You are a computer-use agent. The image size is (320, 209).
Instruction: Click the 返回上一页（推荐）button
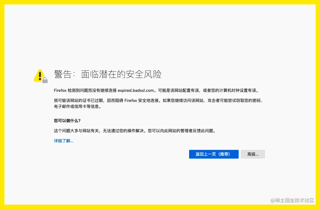(x=214, y=154)
